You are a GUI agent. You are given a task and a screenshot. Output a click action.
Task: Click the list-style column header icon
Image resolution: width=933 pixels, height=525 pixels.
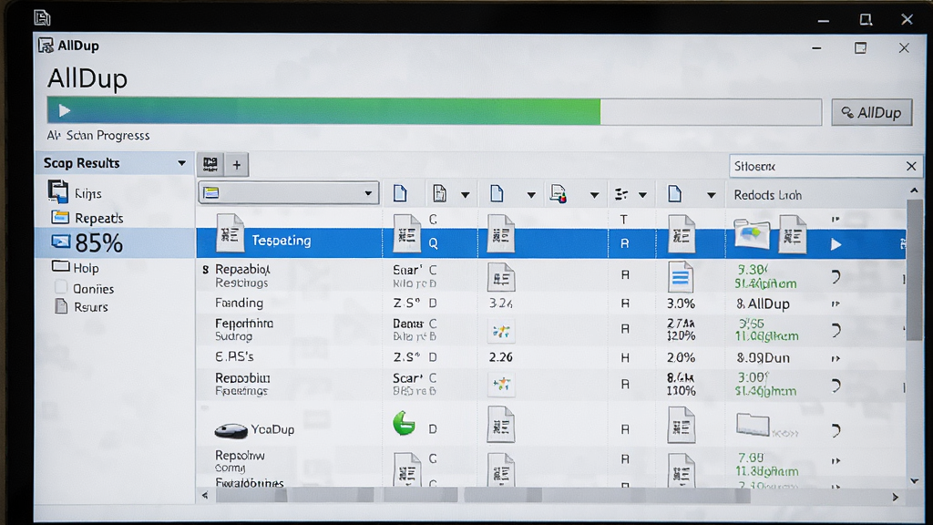click(x=621, y=194)
